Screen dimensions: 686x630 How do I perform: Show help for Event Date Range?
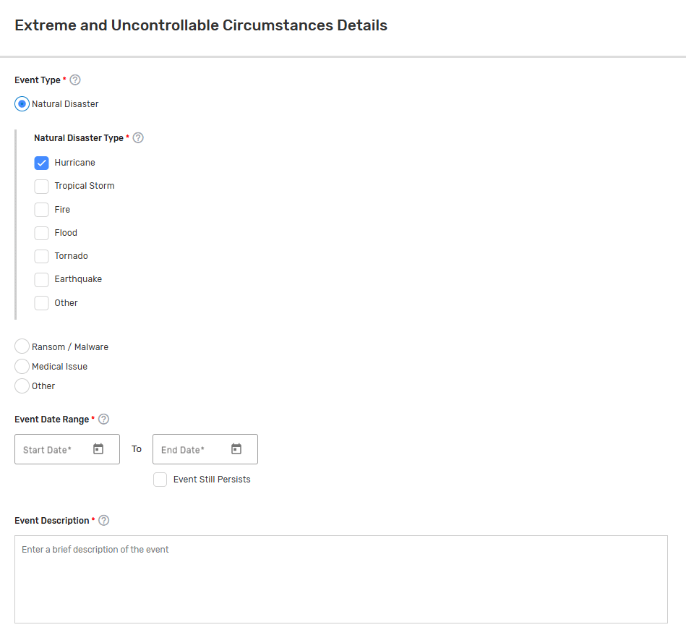pos(103,420)
